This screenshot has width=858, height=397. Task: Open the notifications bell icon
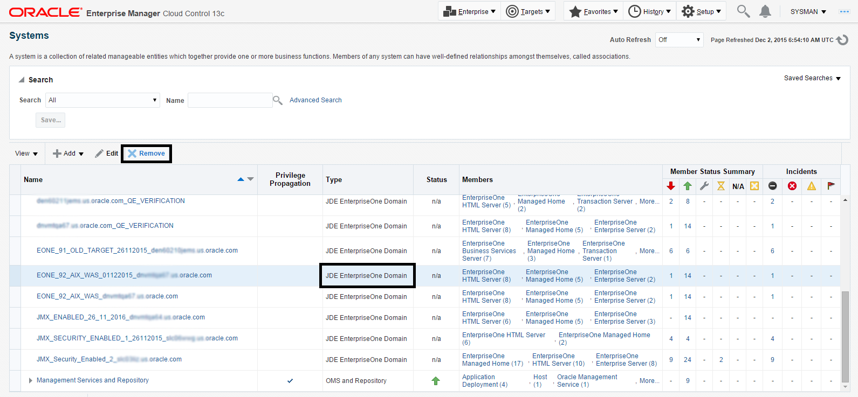(x=765, y=11)
